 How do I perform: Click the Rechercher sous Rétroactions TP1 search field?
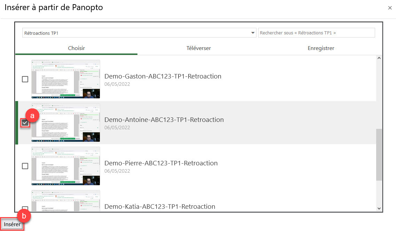316,33
